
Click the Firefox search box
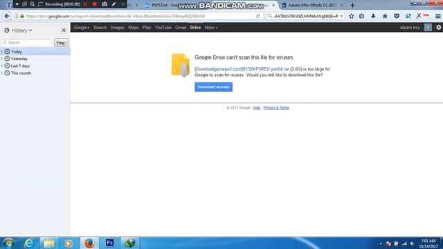(306, 16)
